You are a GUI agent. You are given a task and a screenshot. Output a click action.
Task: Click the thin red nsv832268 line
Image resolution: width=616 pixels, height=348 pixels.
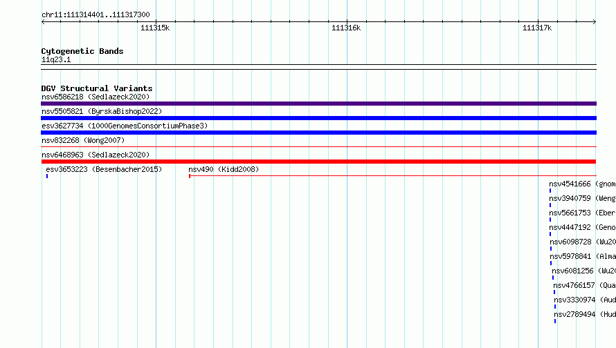tap(318, 147)
